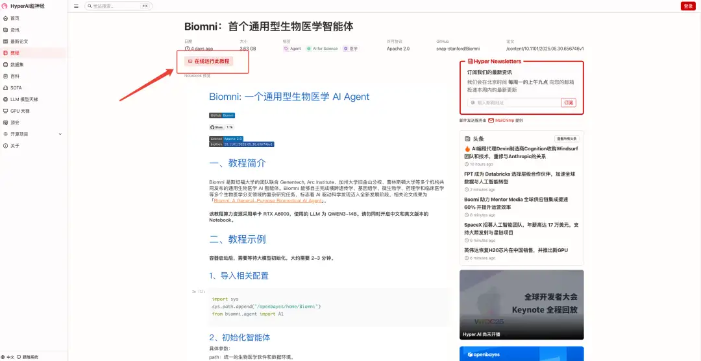Click the 医学 tag
This screenshot has width=701, height=361.
[x=350, y=49]
